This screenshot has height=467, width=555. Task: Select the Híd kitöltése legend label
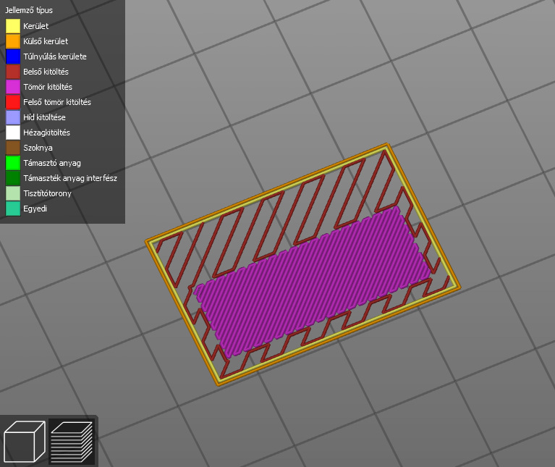(44, 117)
